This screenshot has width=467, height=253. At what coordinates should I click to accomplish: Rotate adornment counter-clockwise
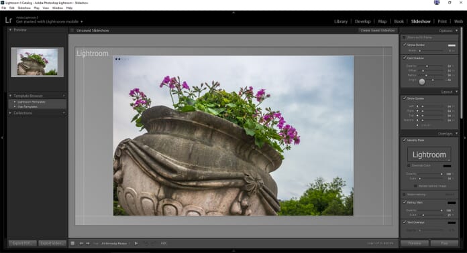point(146,243)
